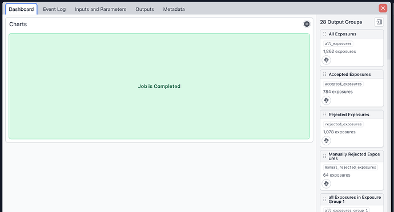
Task: Click the manual_rejected_exposures tag
Action: (350, 168)
